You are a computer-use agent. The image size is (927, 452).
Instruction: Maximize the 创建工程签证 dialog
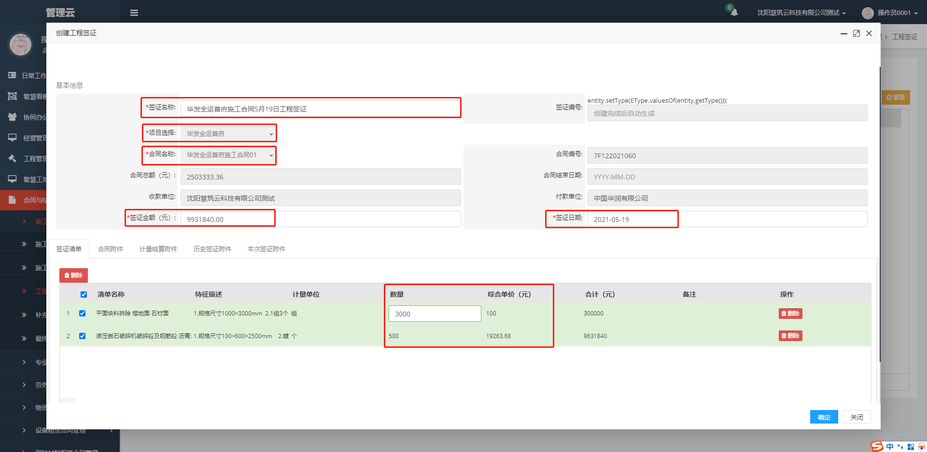(857, 33)
